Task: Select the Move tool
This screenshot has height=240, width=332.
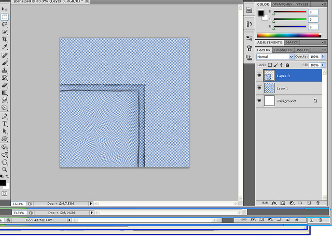Action: [x=5, y=9]
